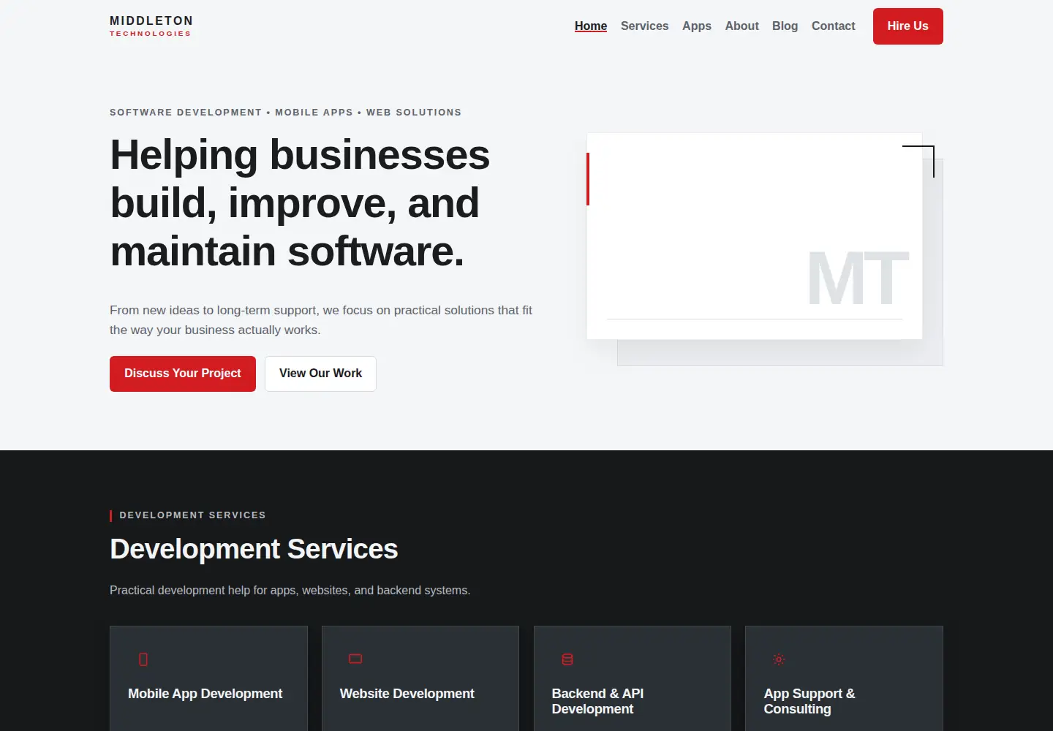Open the Home nav link
Screen dimensions: 1053x731
tap(591, 26)
